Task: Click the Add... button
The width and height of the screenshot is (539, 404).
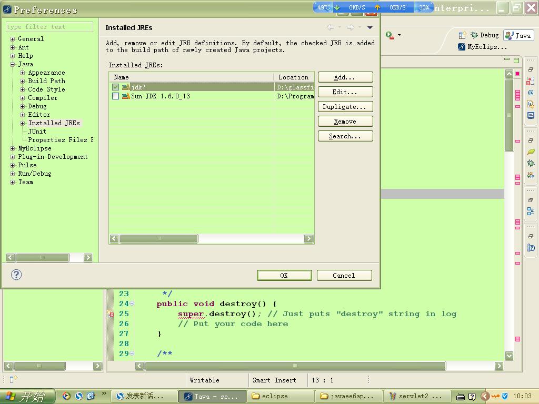Action: [x=345, y=77]
